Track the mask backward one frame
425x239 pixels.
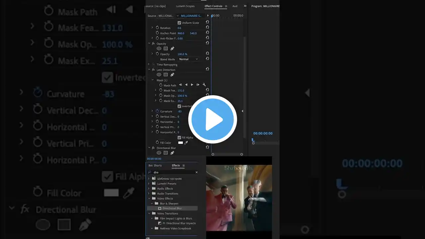click(180, 85)
